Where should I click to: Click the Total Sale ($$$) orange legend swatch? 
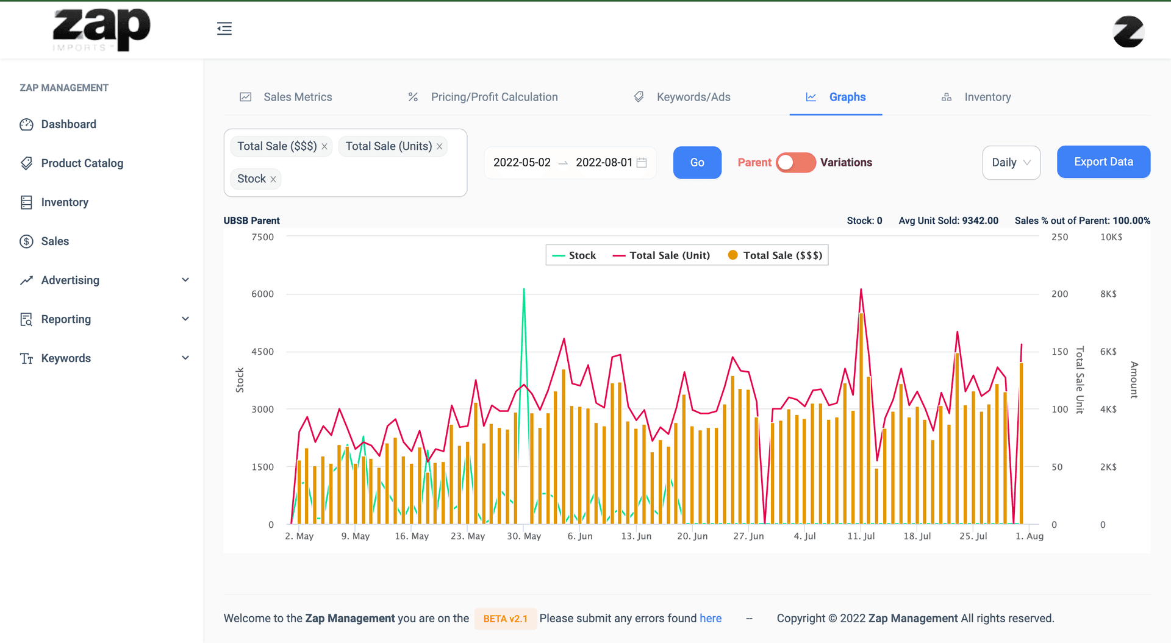[x=732, y=255]
